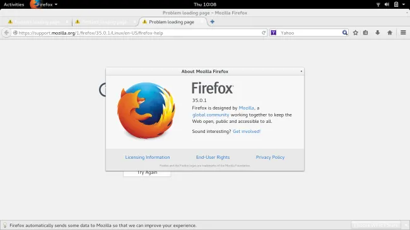Click the Back arrow button
This screenshot has width=410, height=230.
[x=6, y=33]
